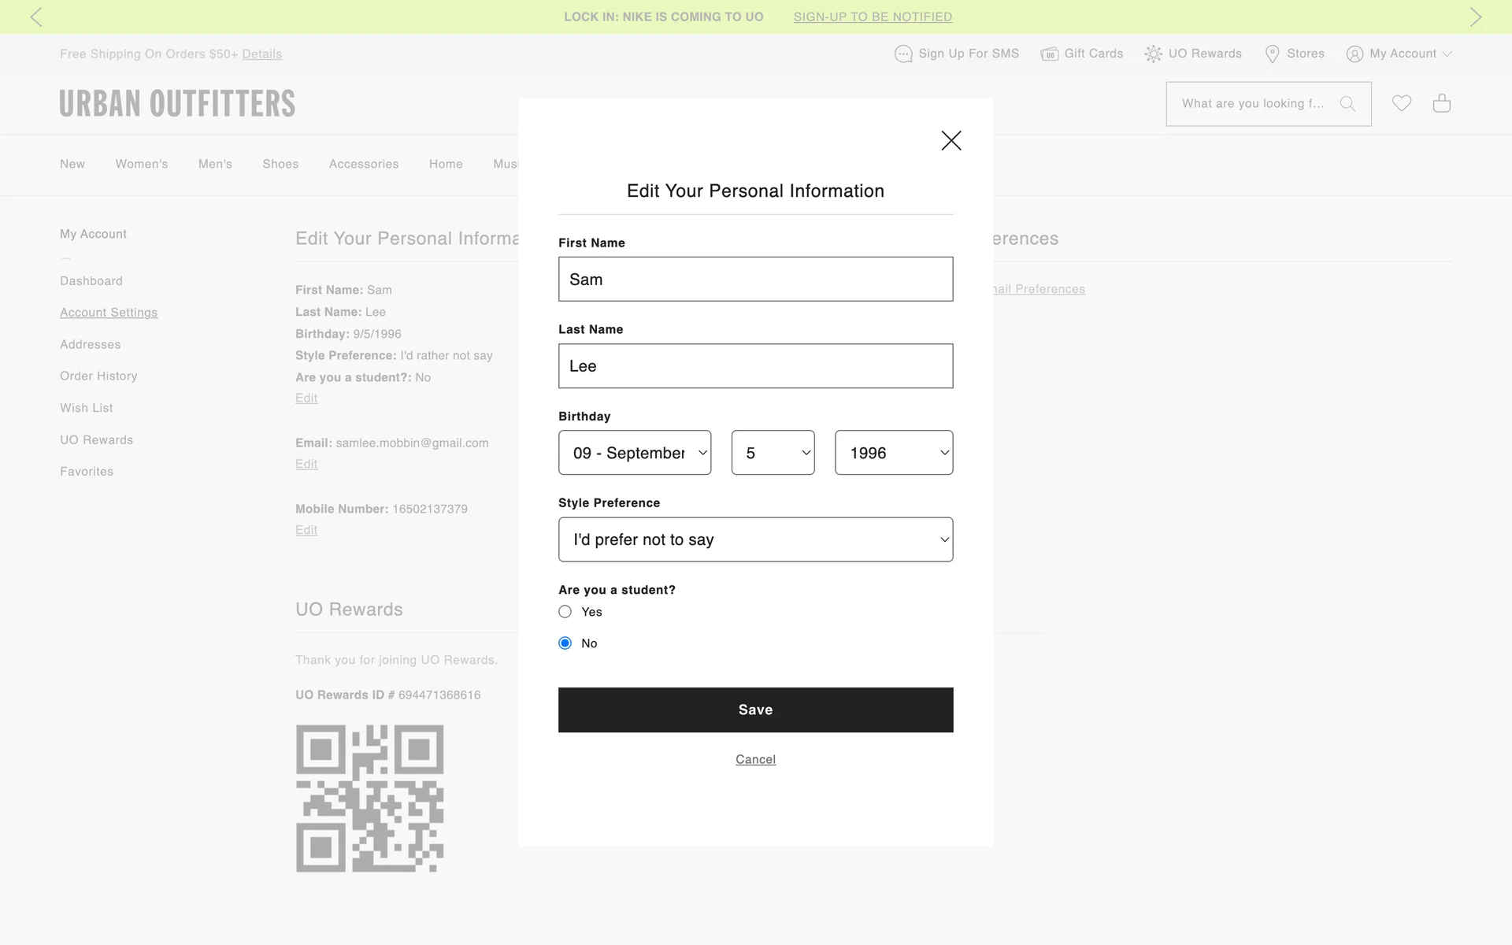The height and width of the screenshot is (945, 1512).
Task: Open the Women's navigation menu
Action: 142,164
